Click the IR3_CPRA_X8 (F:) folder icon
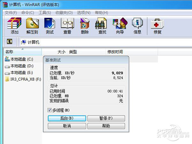This screenshot has width=192, height=144. coord(7,79)
